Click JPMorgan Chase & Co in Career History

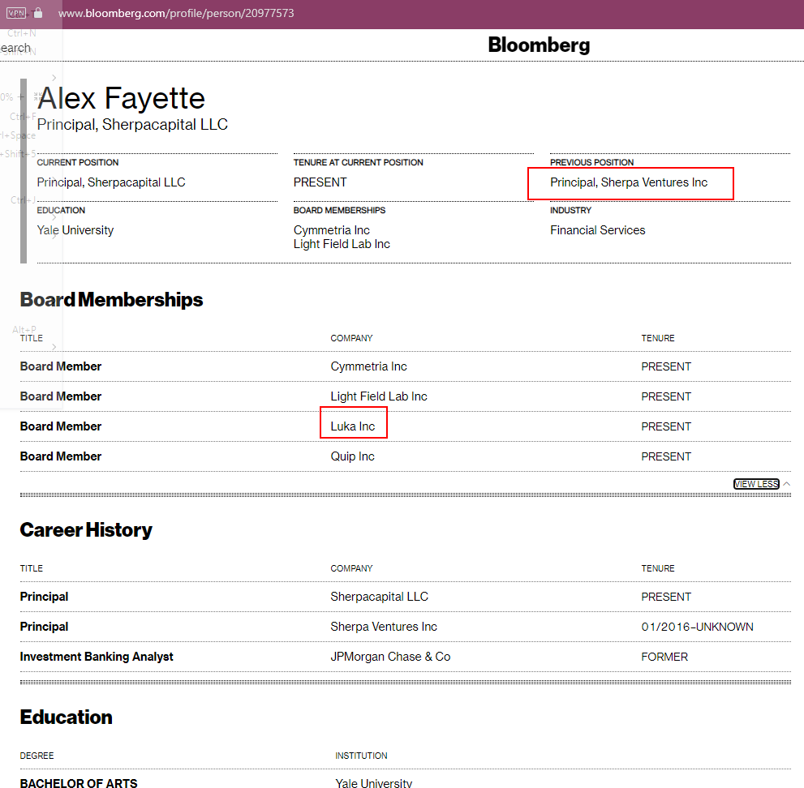coord(390,657)
